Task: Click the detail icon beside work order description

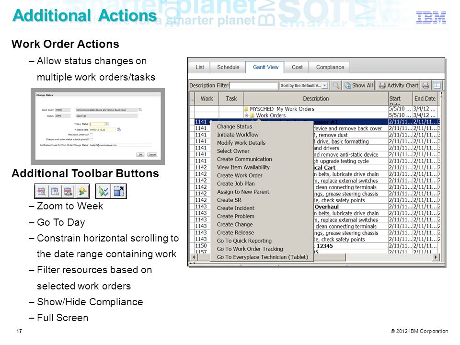Action: (x=140, y=110)
